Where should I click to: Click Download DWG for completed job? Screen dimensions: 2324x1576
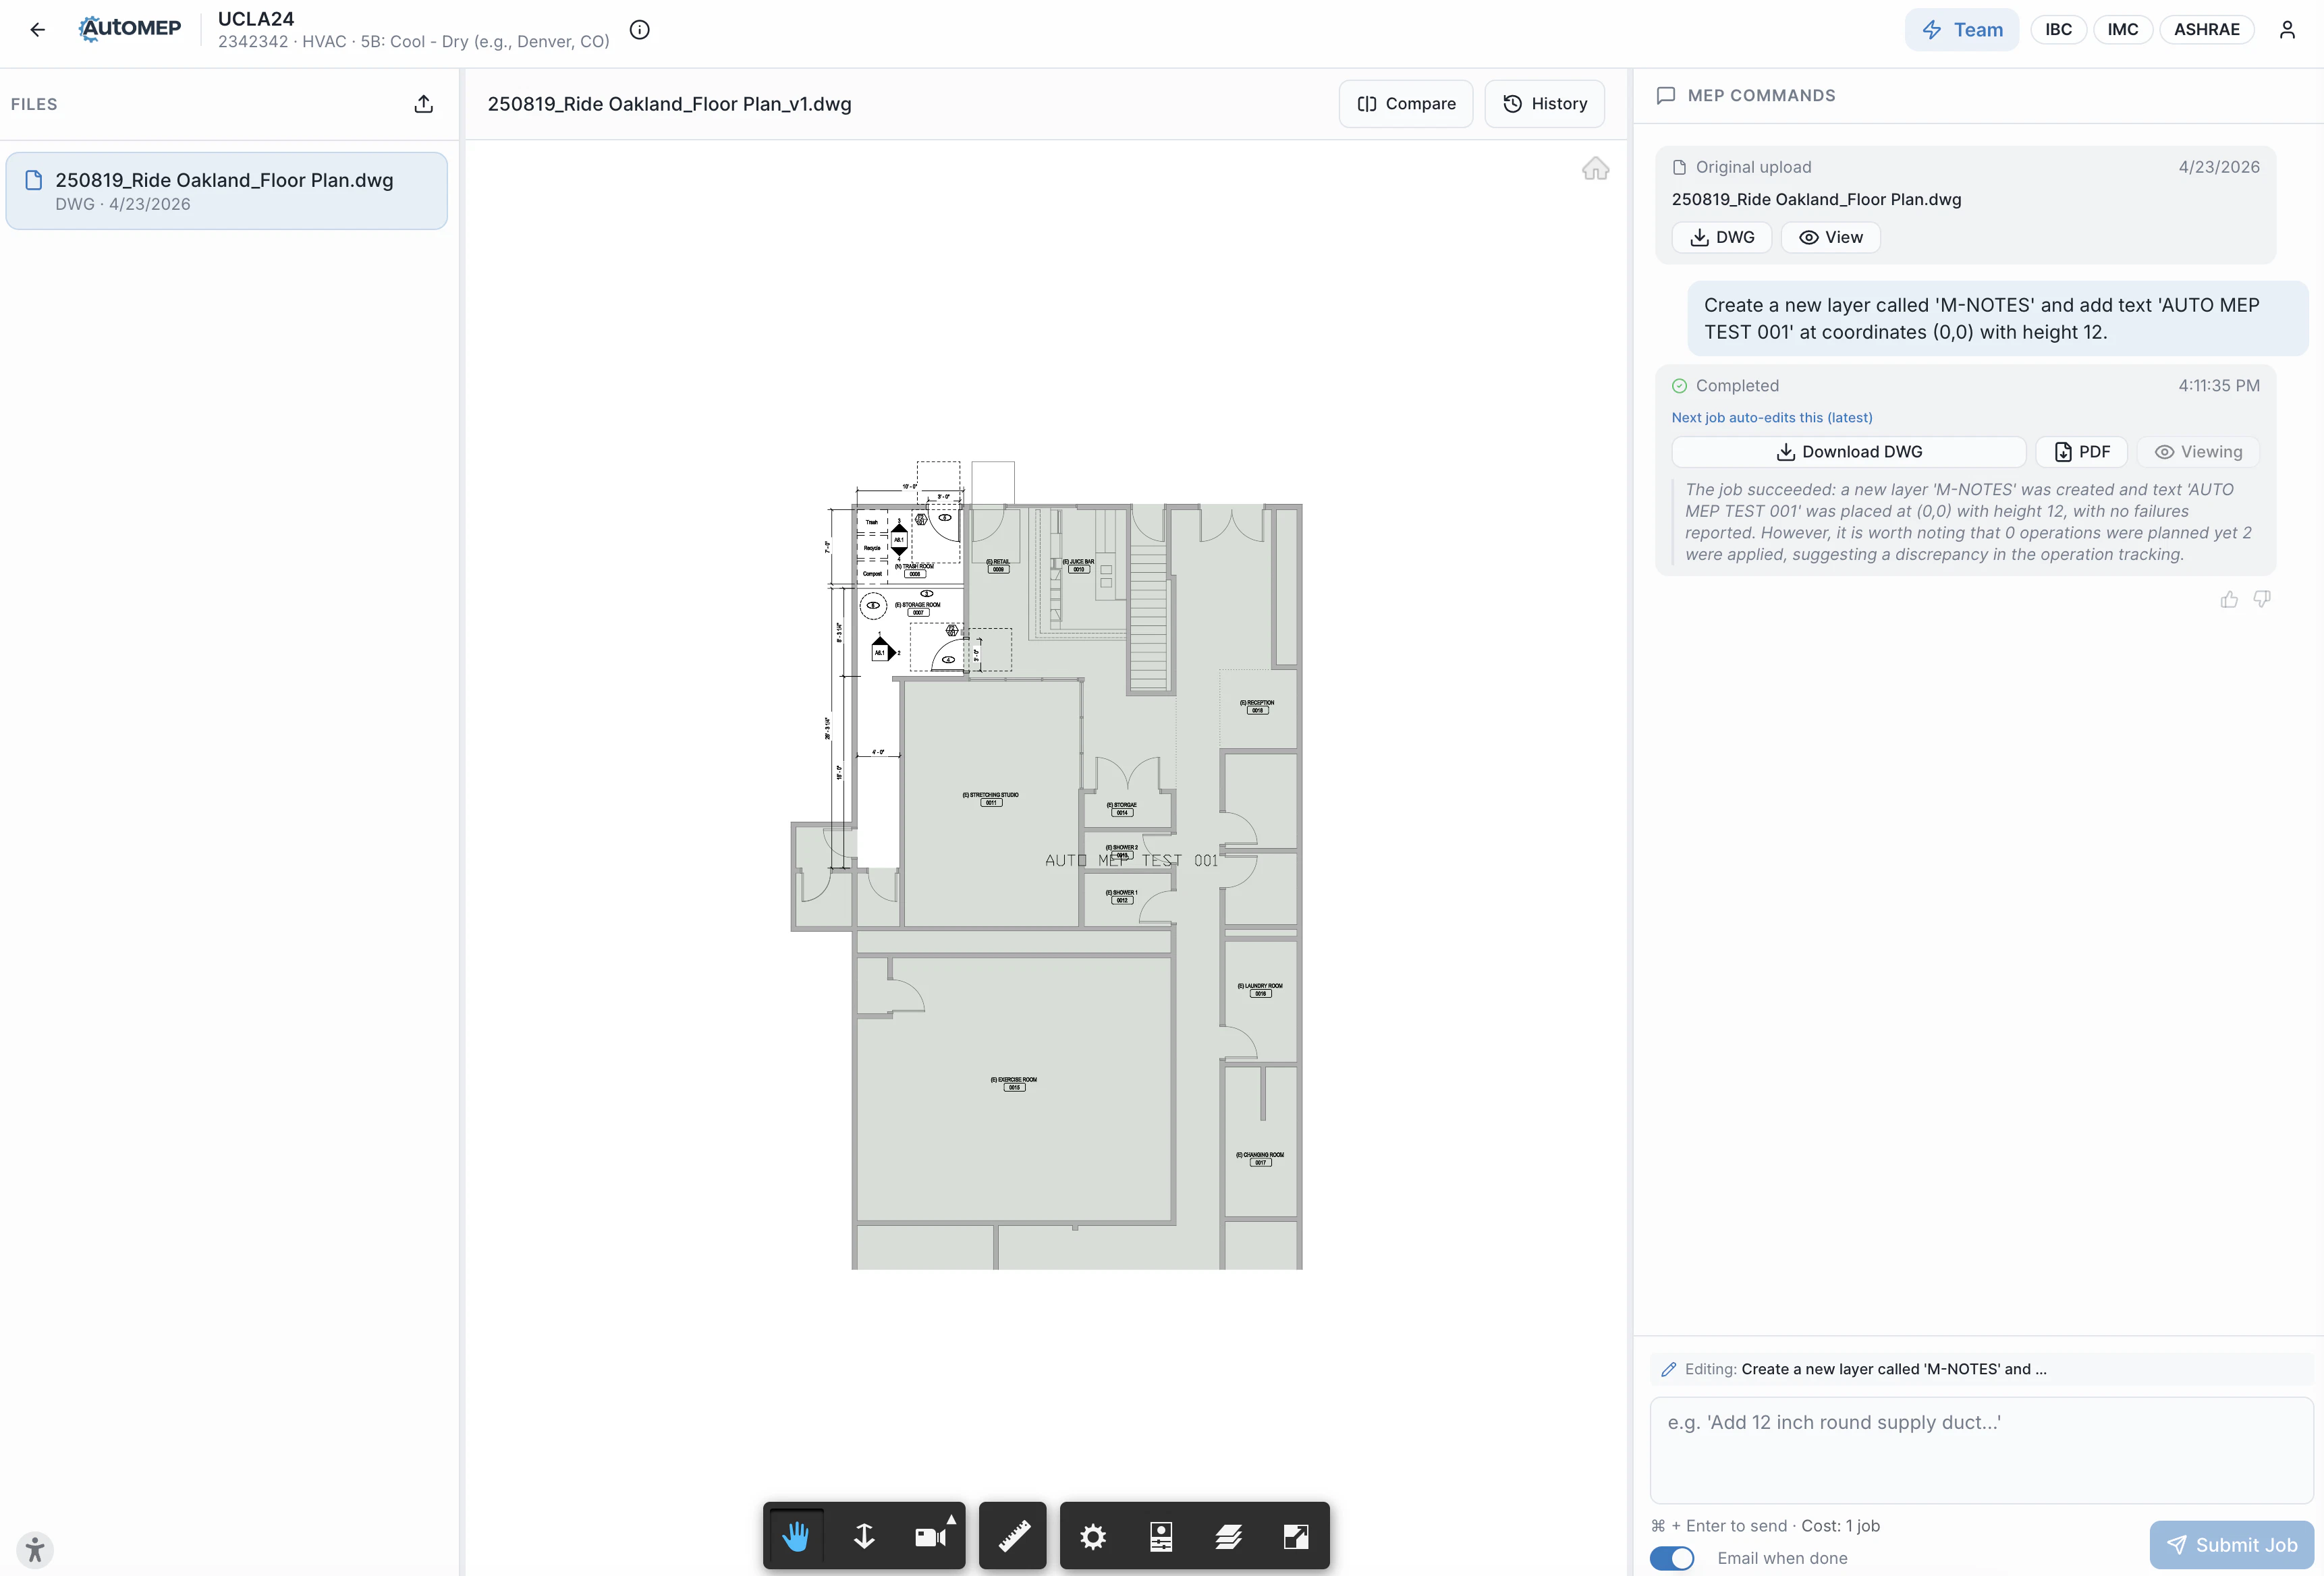tap(1849, 452)
